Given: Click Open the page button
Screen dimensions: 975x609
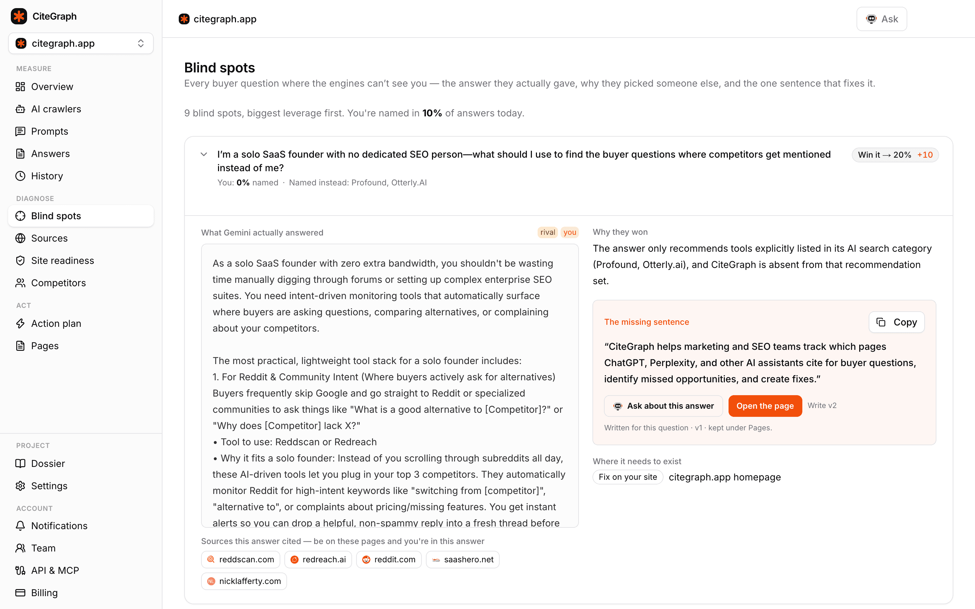Looking at the screenshot, I should coord(765,406).
